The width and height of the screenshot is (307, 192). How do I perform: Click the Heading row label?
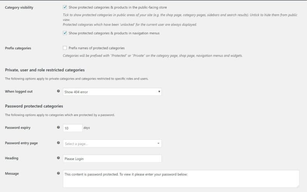pyautogui.click(x=12, y=158)
